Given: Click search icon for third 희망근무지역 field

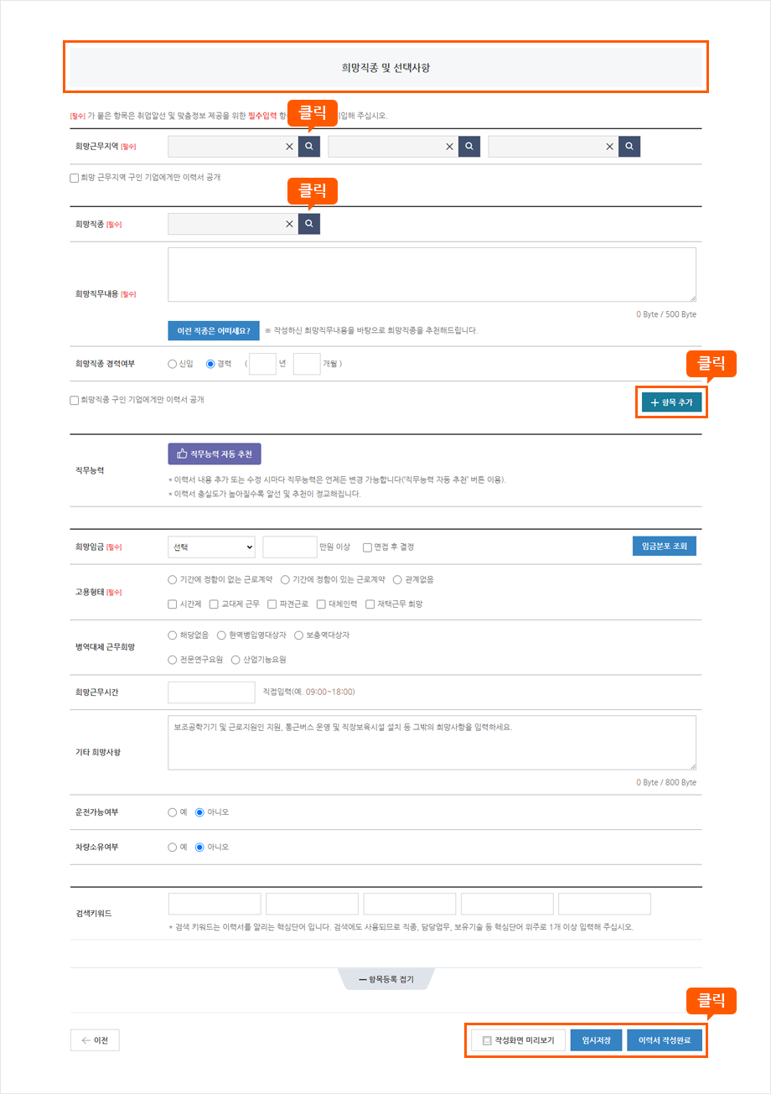Looking at the screenshot, I should [x=629, y=147].
